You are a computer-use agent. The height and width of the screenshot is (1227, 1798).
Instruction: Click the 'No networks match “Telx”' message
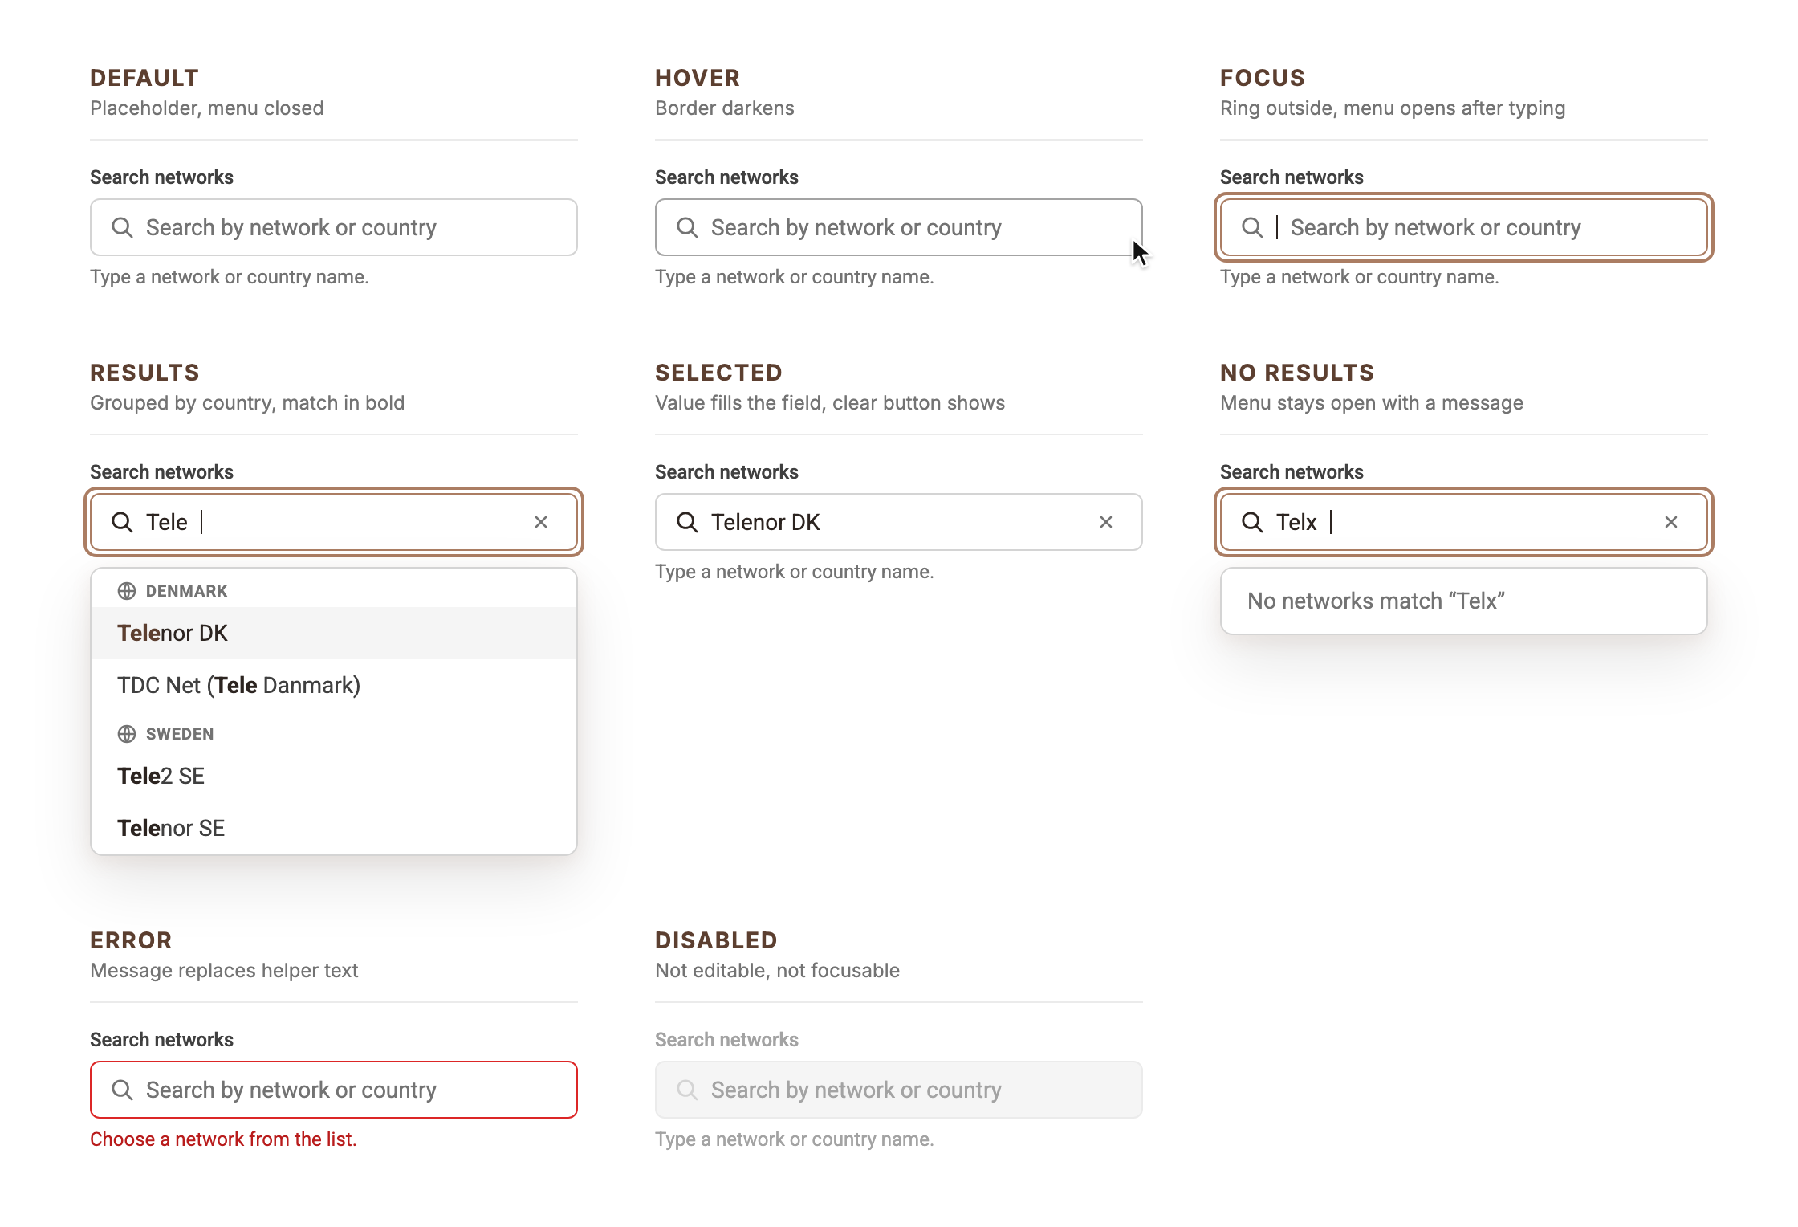tap(1376, 601)
